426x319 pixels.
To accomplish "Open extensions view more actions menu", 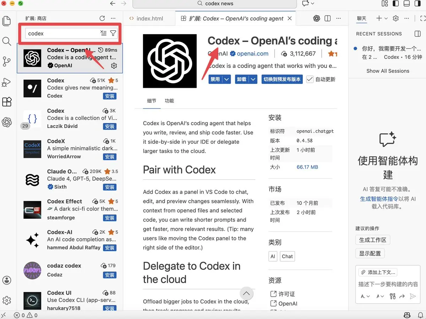I will pos(113,18).
